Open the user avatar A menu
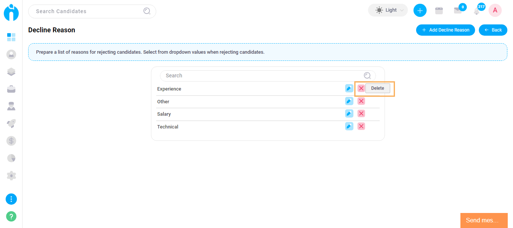Image resolution: width=513 pixels, height=228 pixels. tap(495, 10)
